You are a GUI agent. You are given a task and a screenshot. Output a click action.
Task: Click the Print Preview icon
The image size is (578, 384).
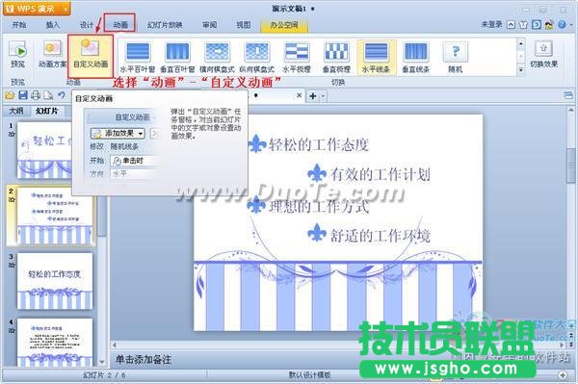pyautogui.click(x=48, y=95)
